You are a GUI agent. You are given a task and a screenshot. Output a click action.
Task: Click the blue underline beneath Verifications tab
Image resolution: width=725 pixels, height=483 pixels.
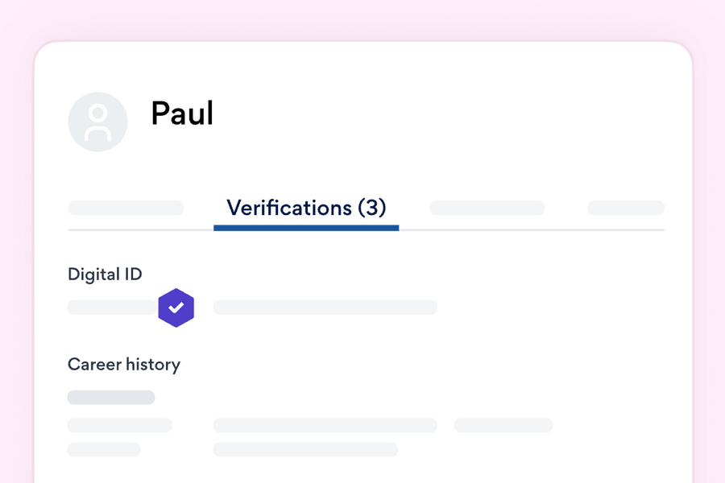[306, 228]
